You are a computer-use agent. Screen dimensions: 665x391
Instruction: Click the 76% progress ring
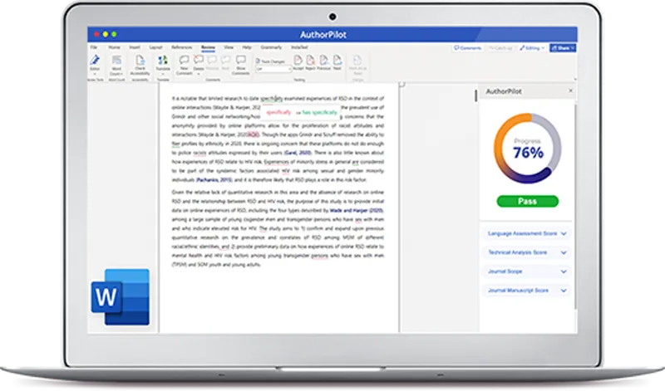pyautogui.click(x=528, y=149)
